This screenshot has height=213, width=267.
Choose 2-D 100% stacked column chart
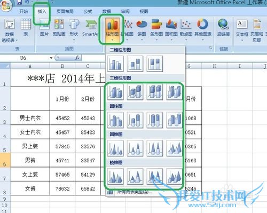[x=155, y=64]
